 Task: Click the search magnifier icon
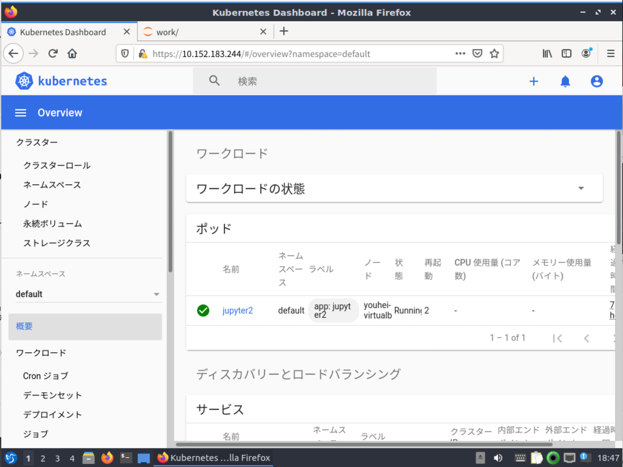215,80
